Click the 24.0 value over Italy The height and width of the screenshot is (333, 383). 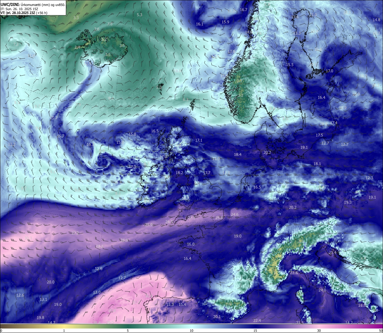[322, 290]
